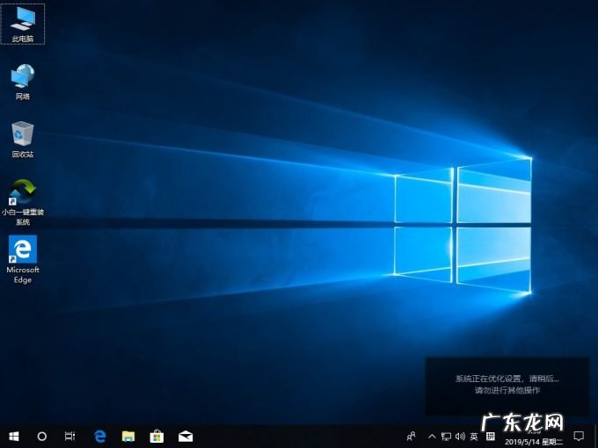Image resolution: width=598 pixels, height=448 pixels.
Task: Open Microsoft Edge desktop shortcut
Action: coord(23,255)
